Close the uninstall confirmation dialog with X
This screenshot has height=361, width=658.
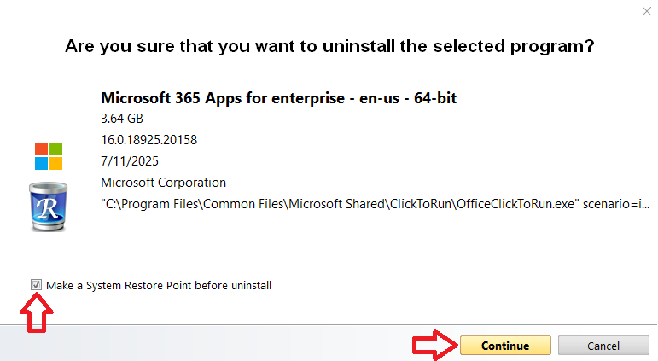coord(645,11)
